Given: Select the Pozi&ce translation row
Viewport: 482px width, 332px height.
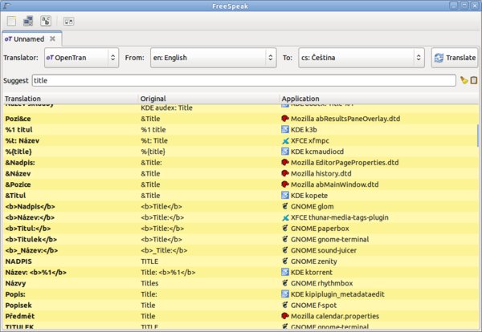Looking at the screenshot, I should coord(240,119).
